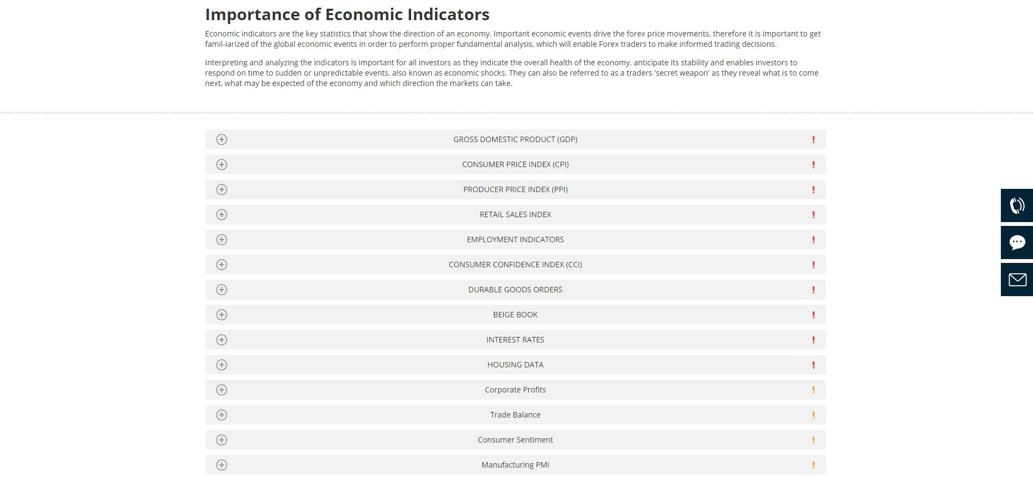The image size is (1033, 479).
Task: Open live chat via speech bubble icon
Action: point(1016,242)
